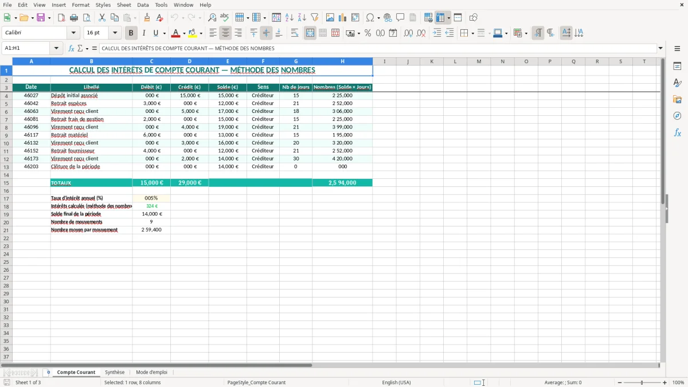Screen dimensions: 688x387
Task: Insert a comment
Action: click(400, 18)
